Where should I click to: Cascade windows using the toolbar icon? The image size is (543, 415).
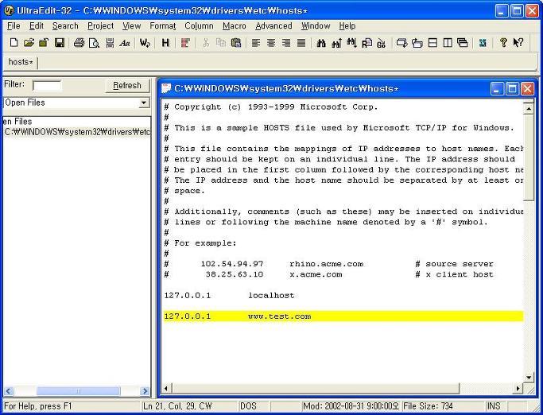pyautogui.click(x=463, y=43)
